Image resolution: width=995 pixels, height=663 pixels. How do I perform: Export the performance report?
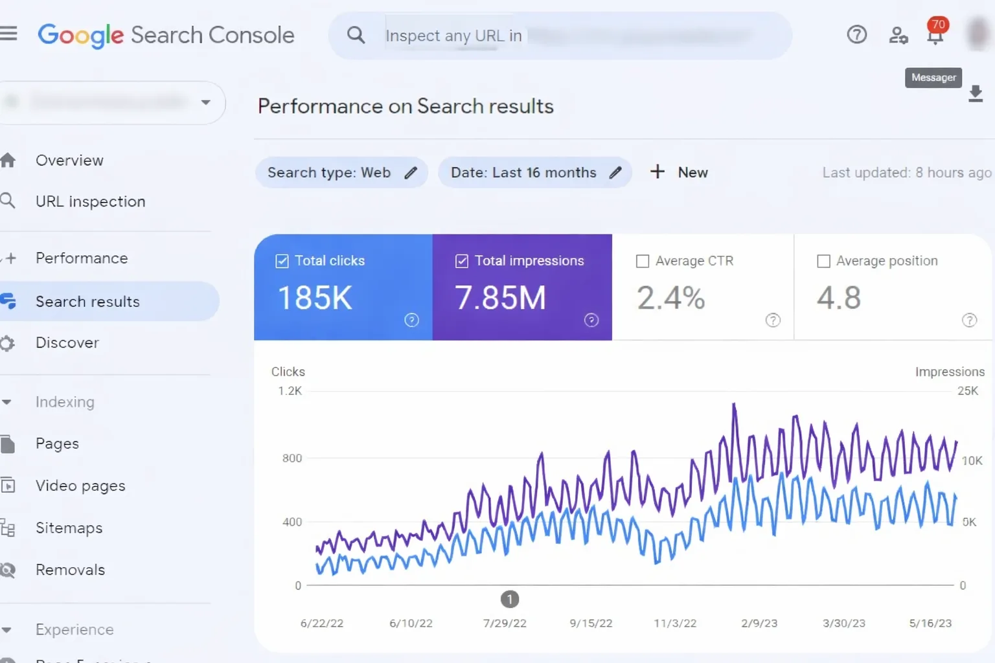976,94
